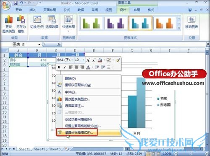Image resolution: width=210 pixels, height=156 pixels.
Task: Insert new worksheet tab icon
Action: pos(67,149)
